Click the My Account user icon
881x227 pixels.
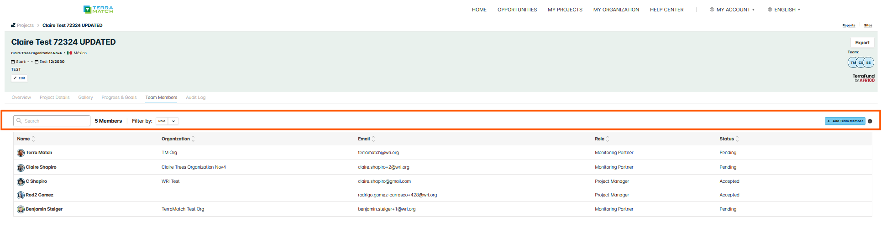712,10
